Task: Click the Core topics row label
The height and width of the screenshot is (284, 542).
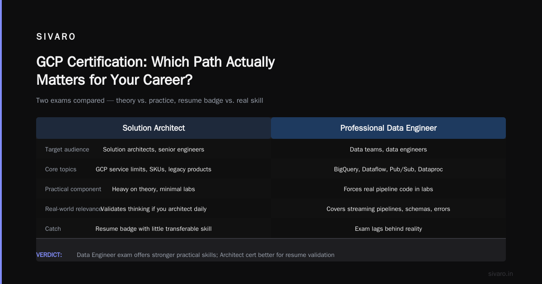Action: point(61,169)
